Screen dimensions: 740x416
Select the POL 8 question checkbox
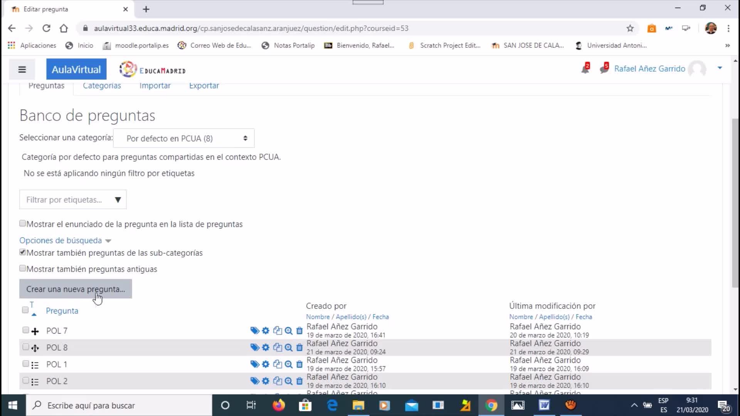click(x=25, y=347)
